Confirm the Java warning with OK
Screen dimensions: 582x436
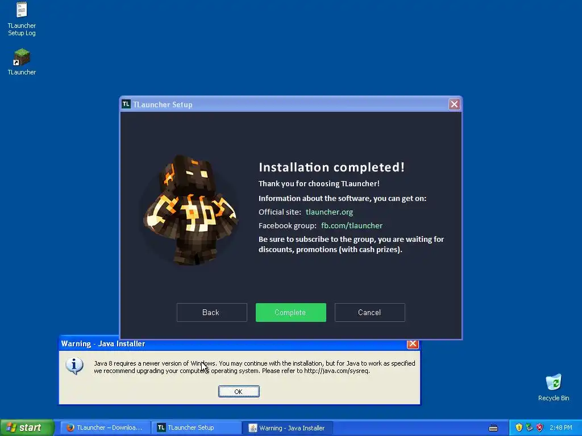tap(239, 392)
